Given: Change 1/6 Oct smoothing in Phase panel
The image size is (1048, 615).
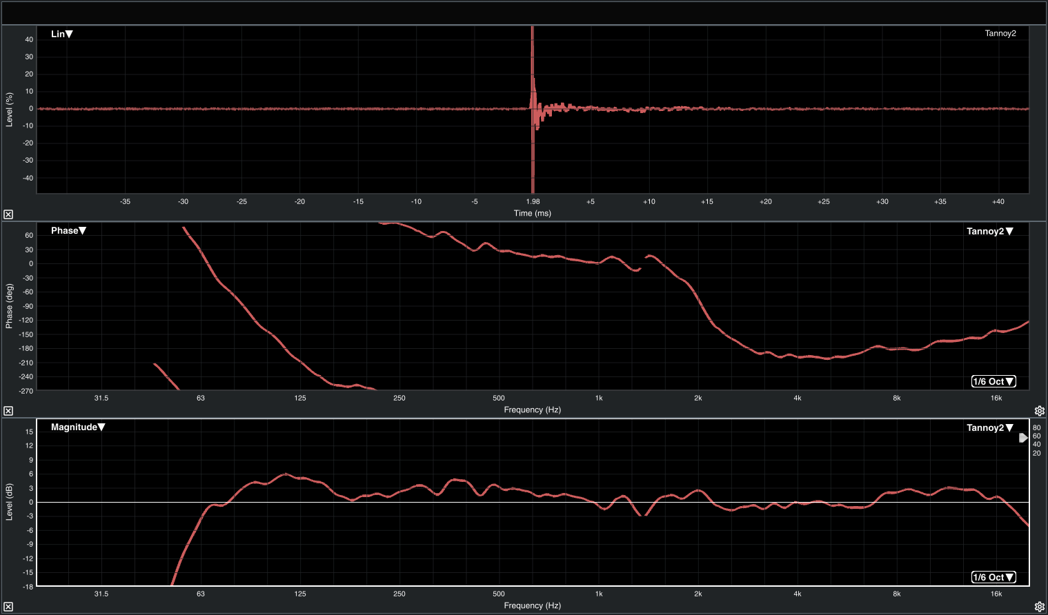Looking at the screenshot, I should pyautogui.click(x=993, y=381).
